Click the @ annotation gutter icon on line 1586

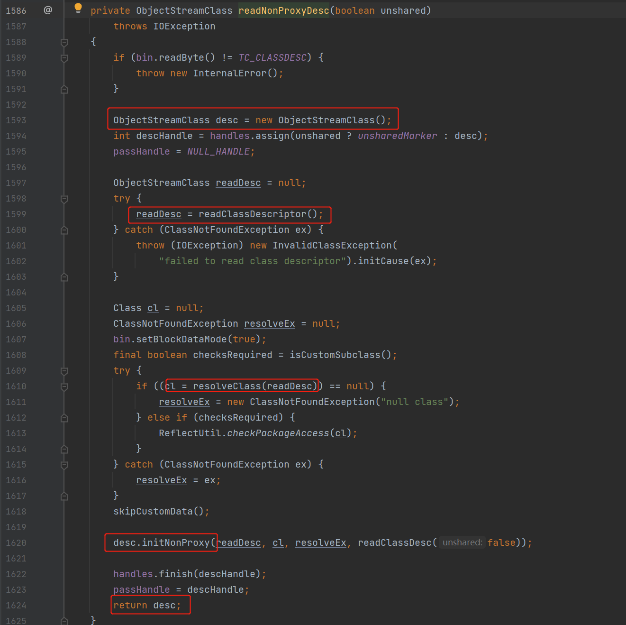pos(48,10)
